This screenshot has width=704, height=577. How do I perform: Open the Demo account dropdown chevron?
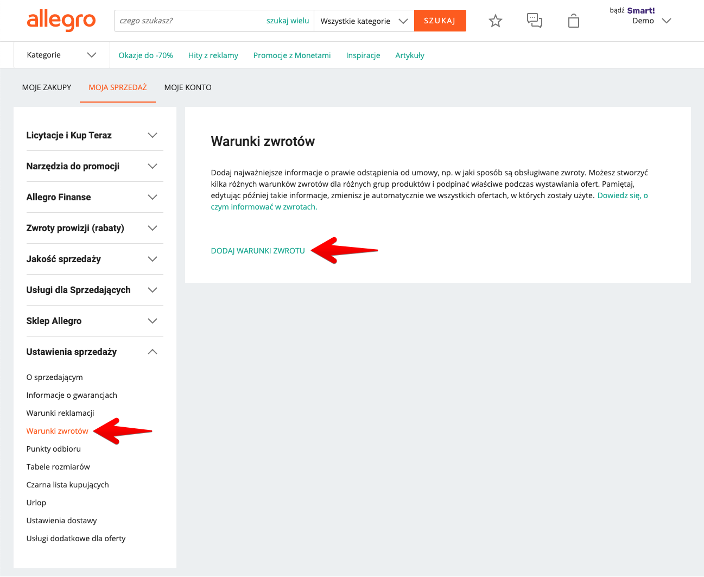pos(667,21)
